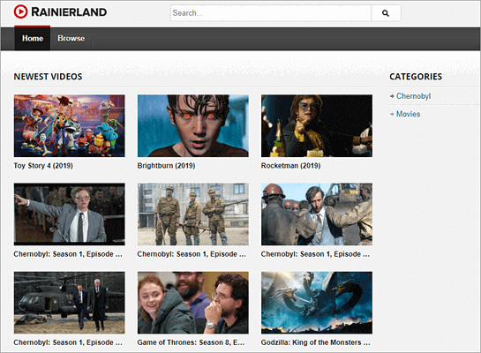
Task: Click the arrow bullet beside Chernobyl category
Action: click(x=392, y=96)
